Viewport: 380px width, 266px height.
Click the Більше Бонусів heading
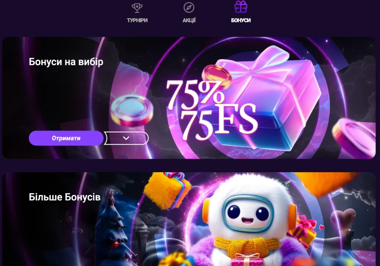coord(65,197)
